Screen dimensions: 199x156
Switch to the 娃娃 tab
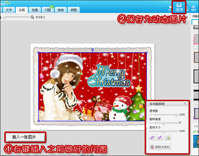[x=61, y=10]
